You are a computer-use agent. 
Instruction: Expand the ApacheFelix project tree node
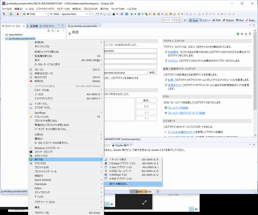click(x=3, y=35)
